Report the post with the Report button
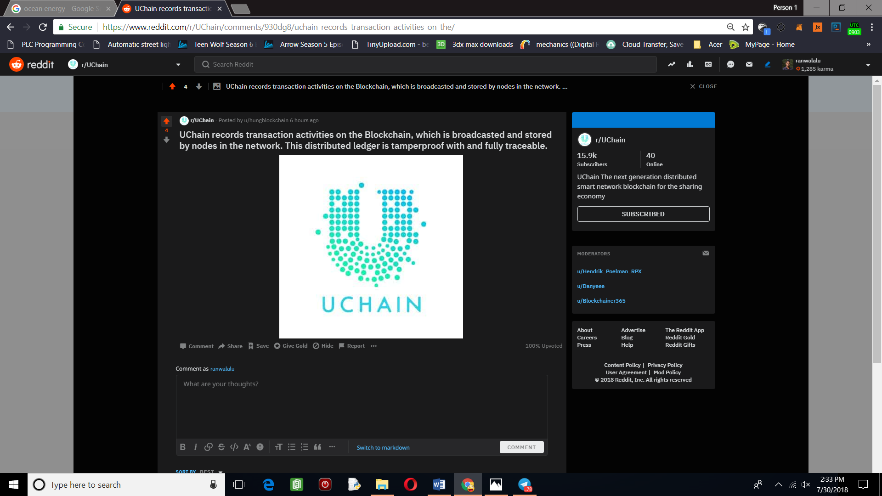The height and width of the screenshot is (496, 882). [x=352, y=346]
